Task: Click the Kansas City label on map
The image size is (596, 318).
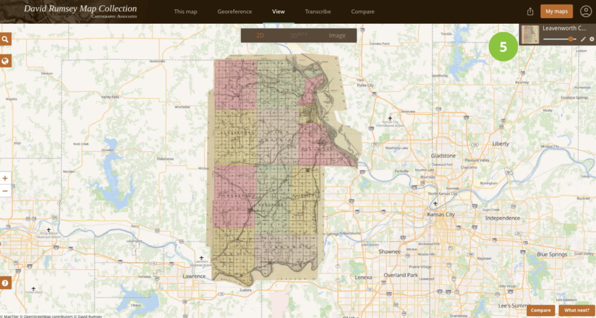Action: [441, 215]
